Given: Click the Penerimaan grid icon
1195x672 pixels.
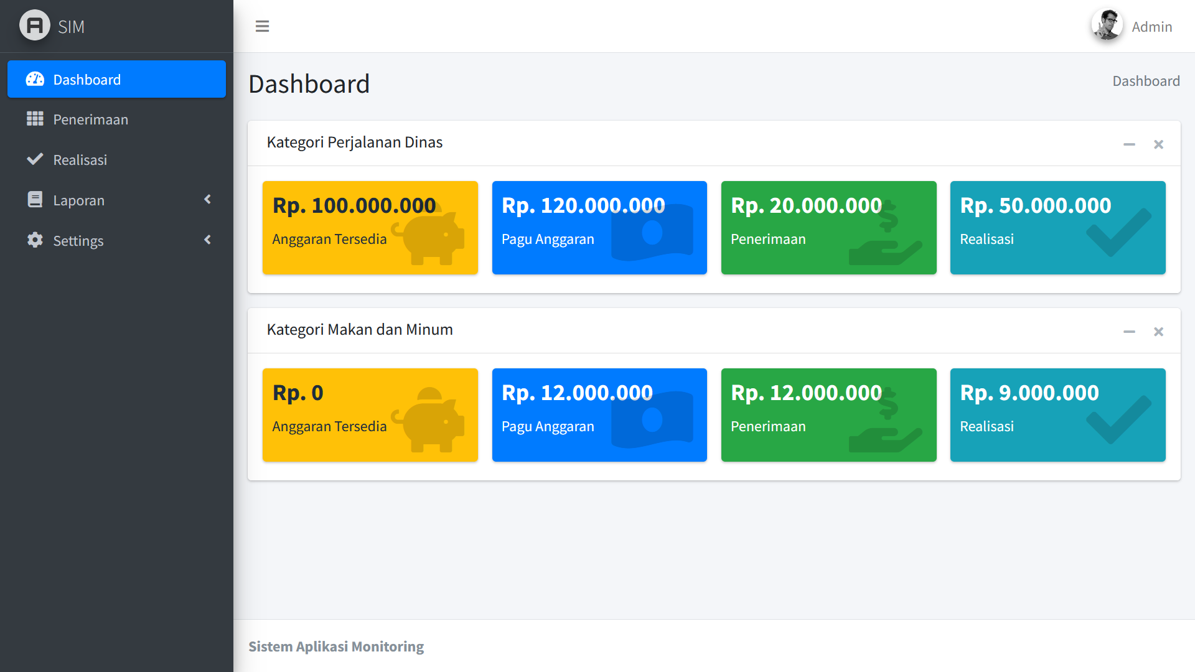Looking at the screenshot, I should click(x=35, y=119).
